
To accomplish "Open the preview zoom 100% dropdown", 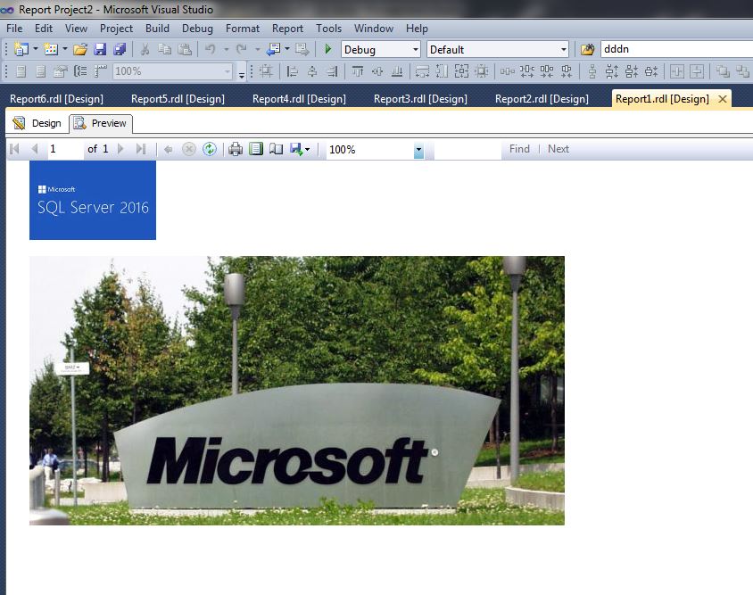I will [418, 150].
